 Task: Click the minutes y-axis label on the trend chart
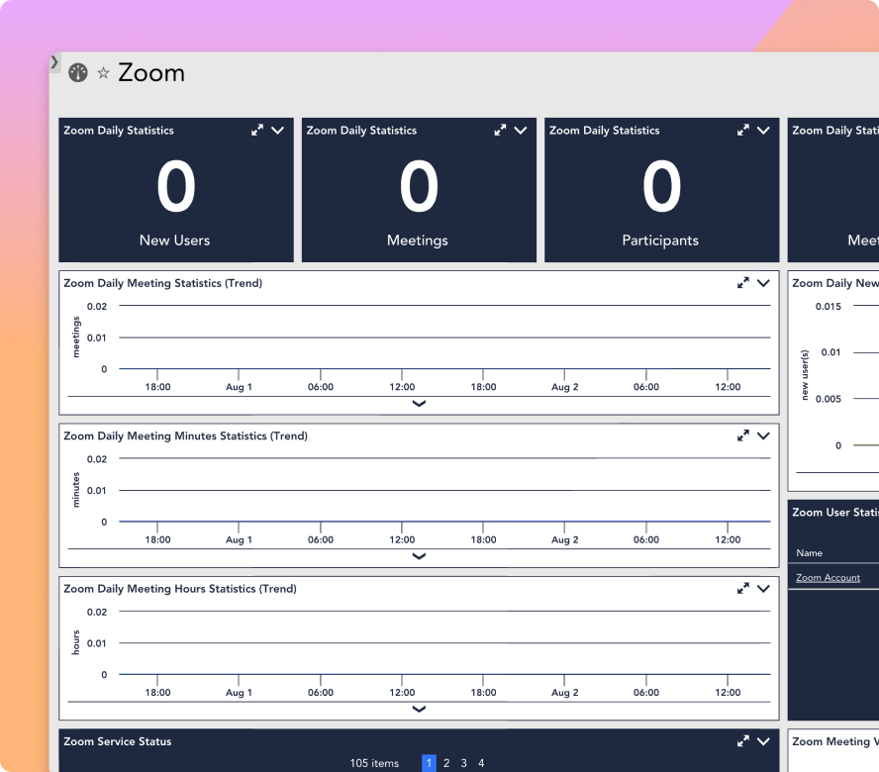click(x=76, y=490)
